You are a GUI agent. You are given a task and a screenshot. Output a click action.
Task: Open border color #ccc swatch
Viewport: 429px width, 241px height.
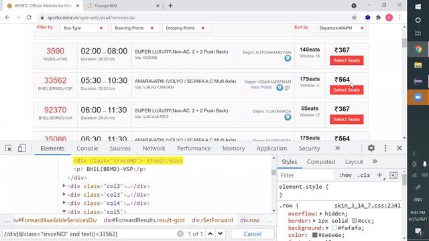click(355, 220)
